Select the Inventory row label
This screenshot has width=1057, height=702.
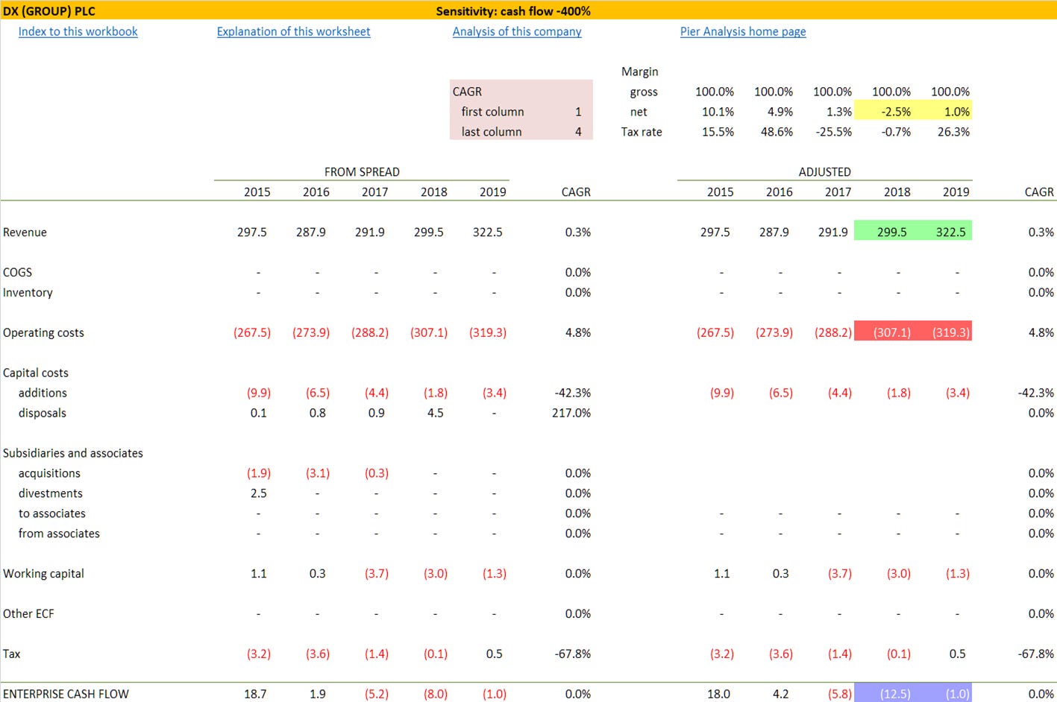(x=28, y=293)
